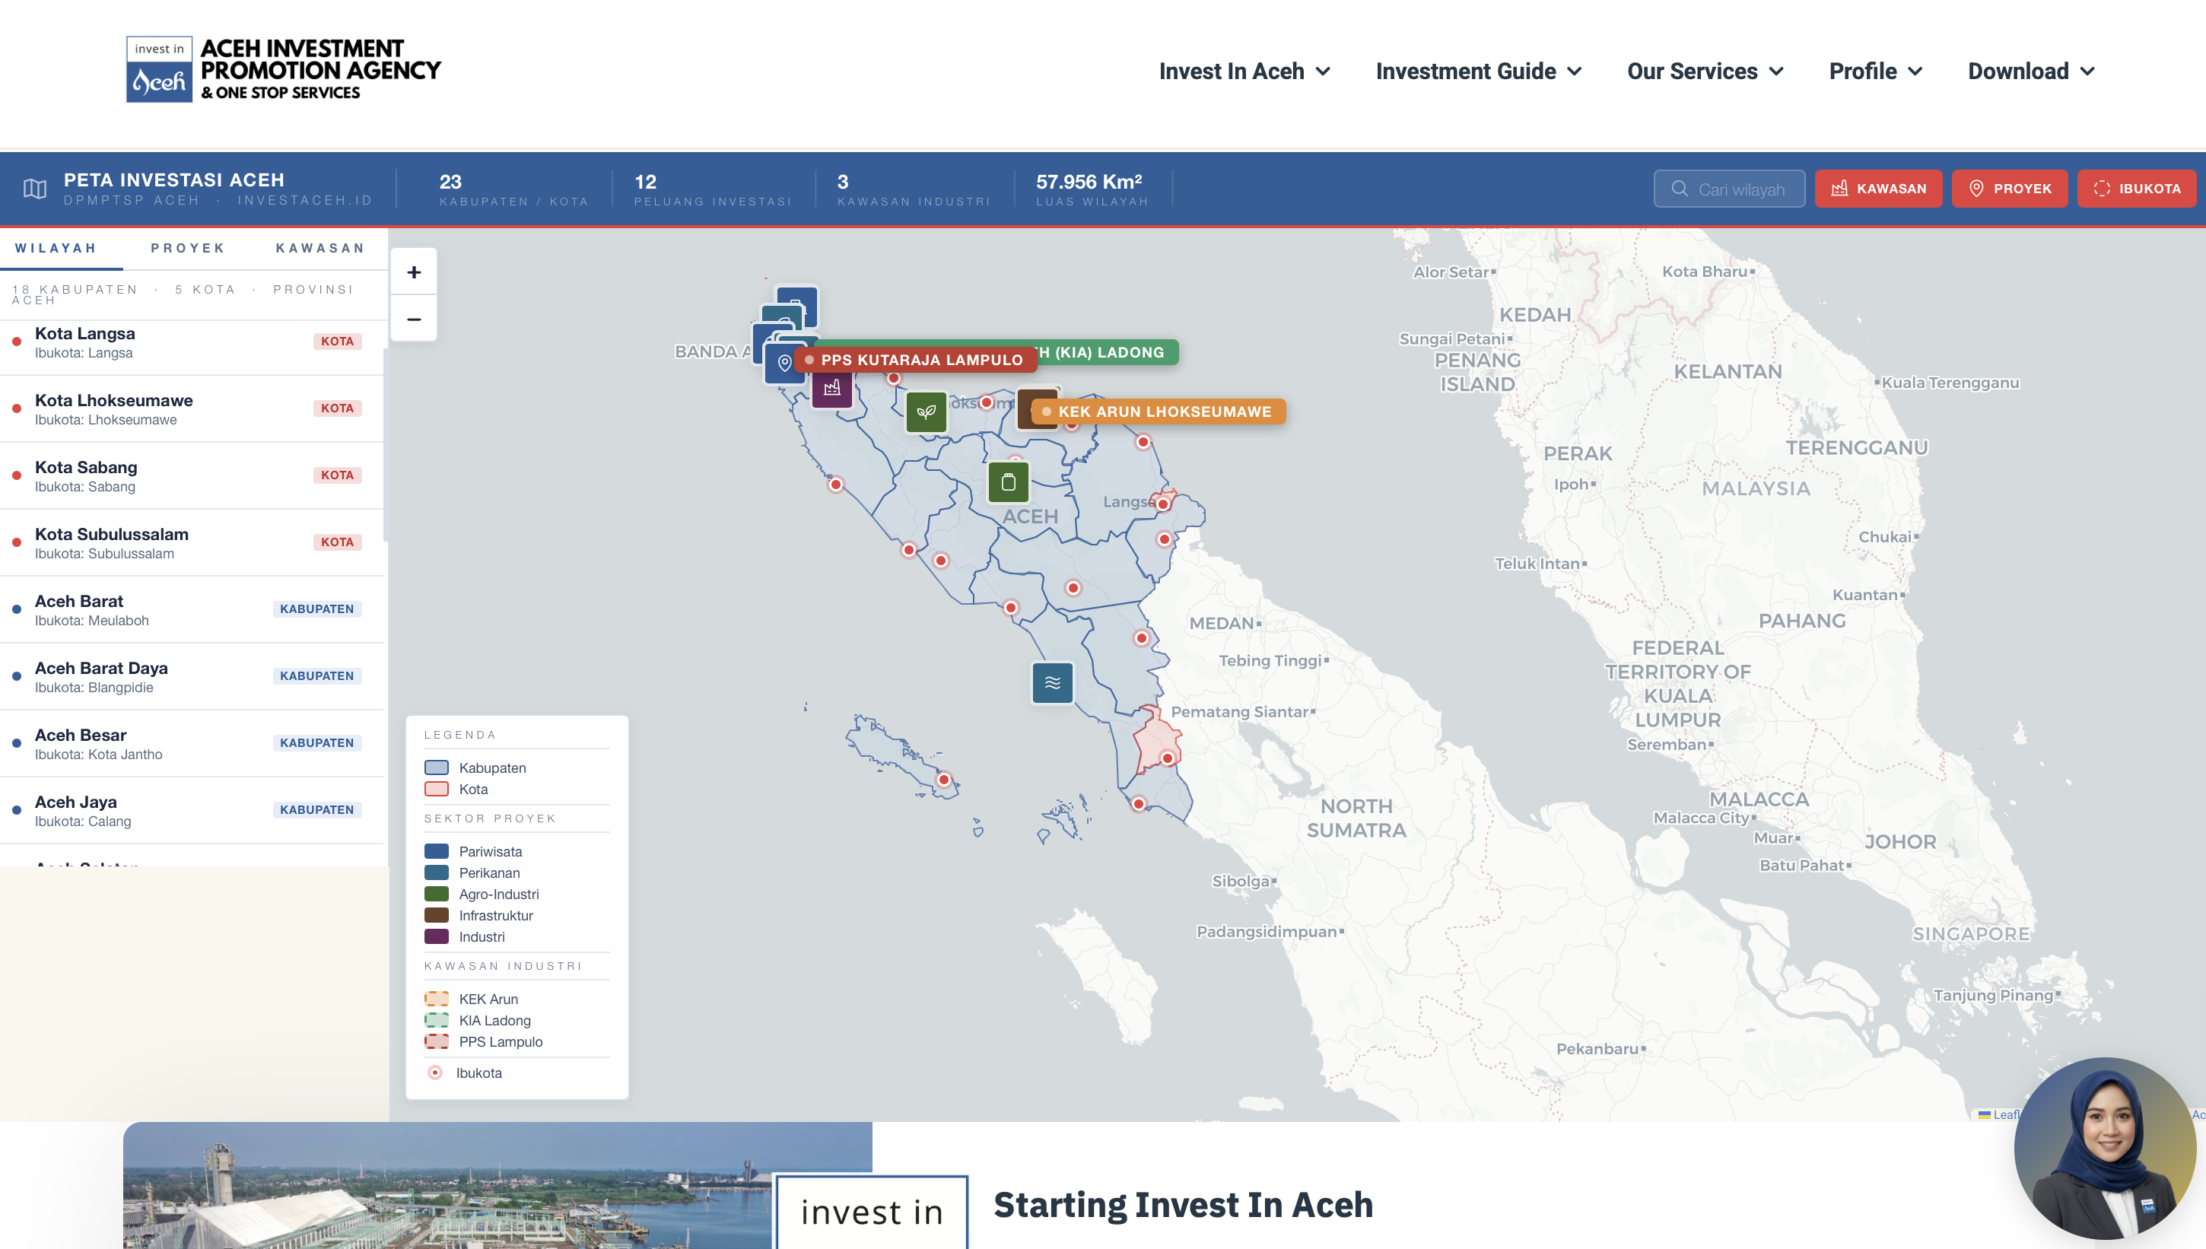Switch to the PROYEK tab in sidebar
Screen dimensions: 2206x1249
(x=188, y=248)
